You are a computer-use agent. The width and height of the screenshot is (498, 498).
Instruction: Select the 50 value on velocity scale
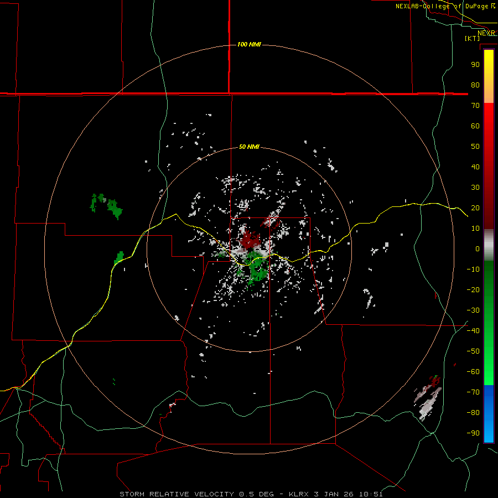coord(475,147)
